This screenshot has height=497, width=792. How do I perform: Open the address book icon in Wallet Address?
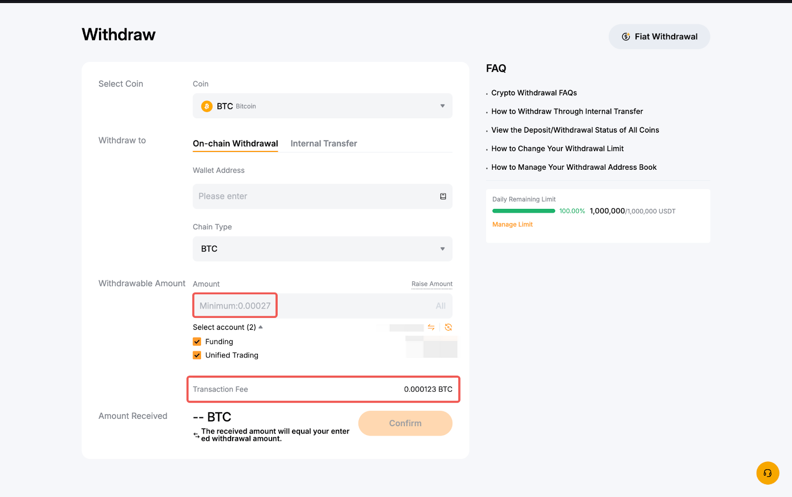tap(443, 197)
